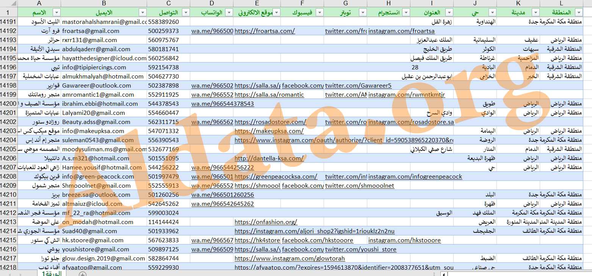Select the phone number cell 114144424
Screen dimensions: 592x276
169,222
